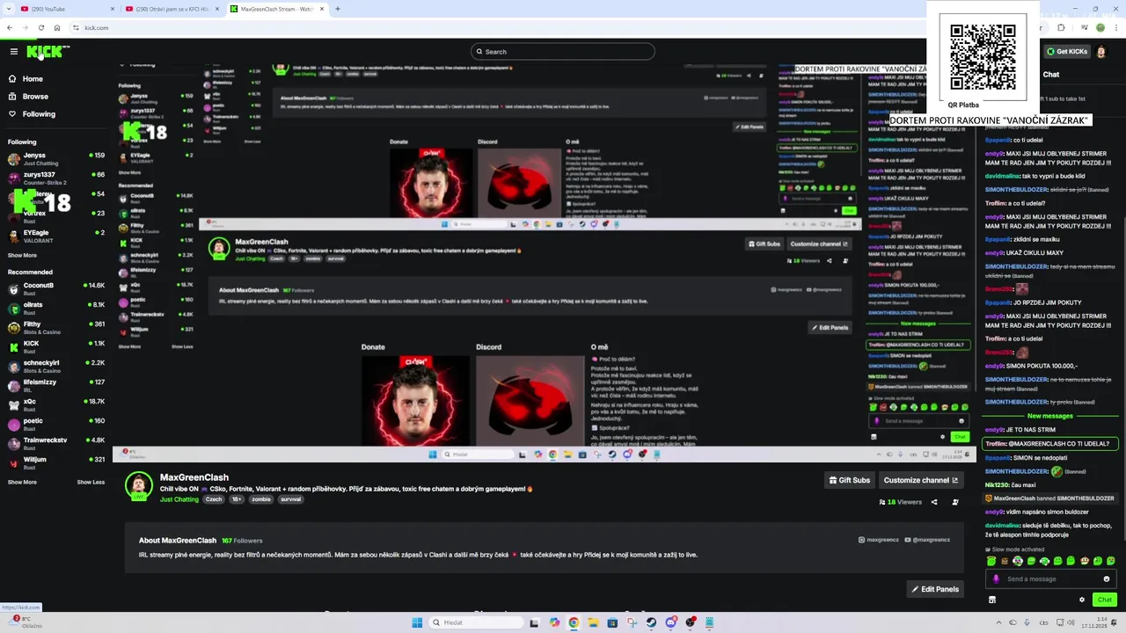Open Windows Start menu
The height and width of the screenshot is (633, 1126).
tap(417, 622)
